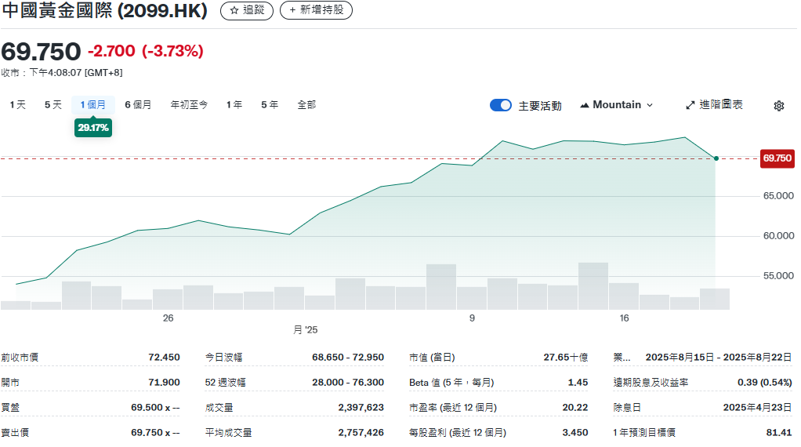
Task: Click the 市盈率 value 20.22
Action: click(575, 408)
